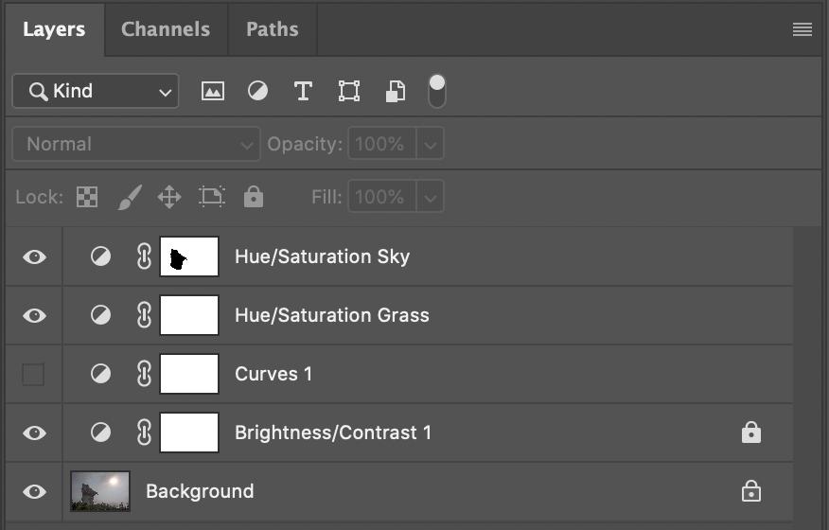Filter for smart objects icon
This screenshot has width=829, height=530.
[x=396, y=91]
